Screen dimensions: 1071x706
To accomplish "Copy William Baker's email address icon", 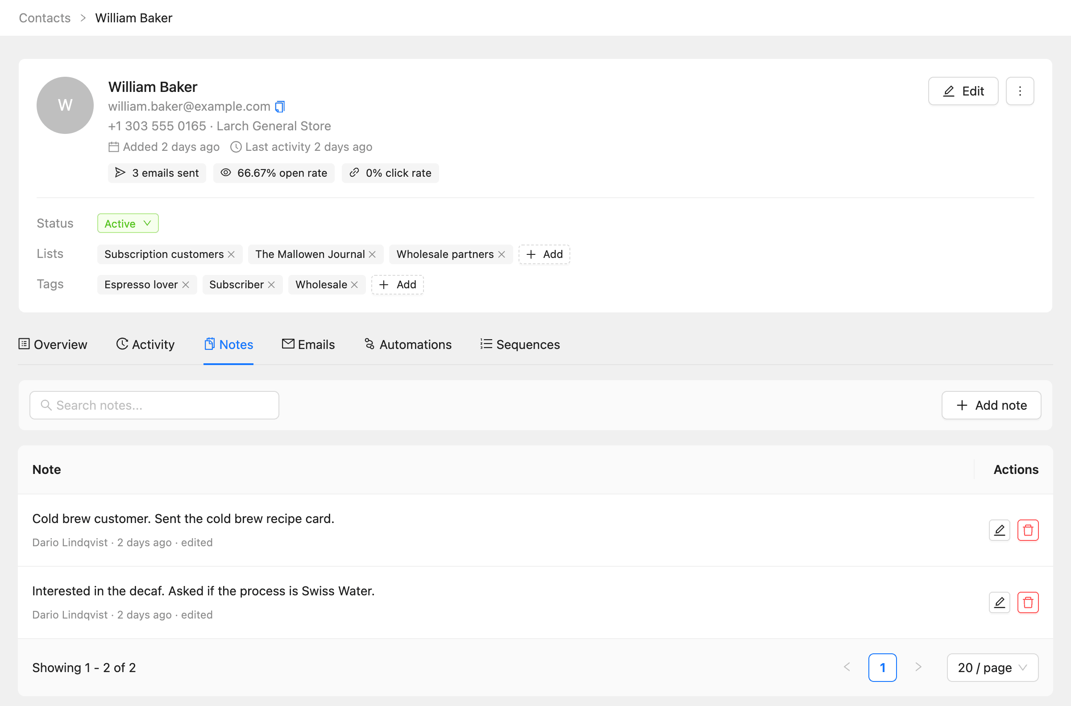I will click(280, 106).
